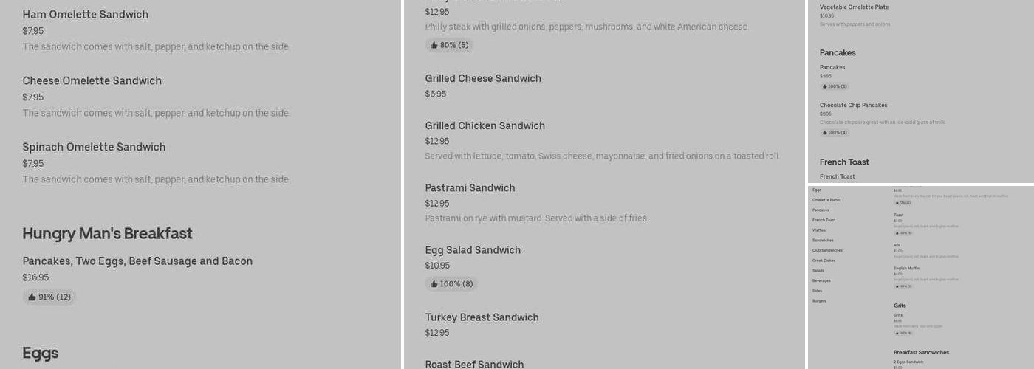
Task: Open the Vegetable Omelette Plate item
Action: (x=854, y=7)
